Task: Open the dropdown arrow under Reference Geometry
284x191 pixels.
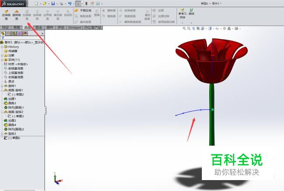Action: click(182, 23)
